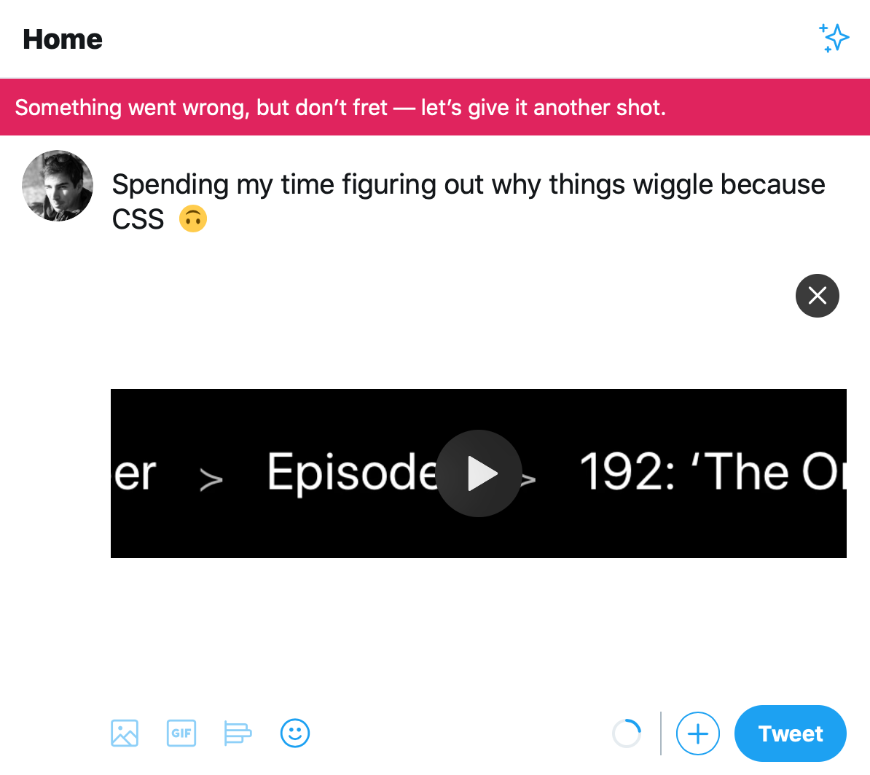Open the GIF picker icon
Screen dimensions: 870x775
[181, 733]
